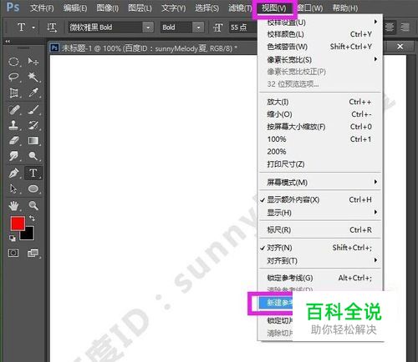Screen dimensions: 418x362
Task: Open the 文字(Y) menu
Action: [173, 8]
